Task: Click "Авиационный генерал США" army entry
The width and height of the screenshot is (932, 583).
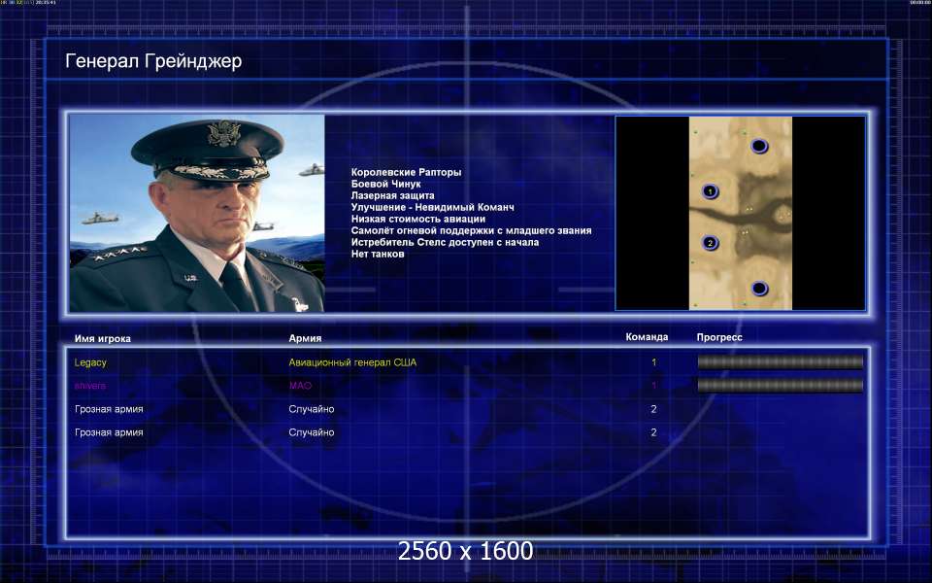Action: point(352,362)
